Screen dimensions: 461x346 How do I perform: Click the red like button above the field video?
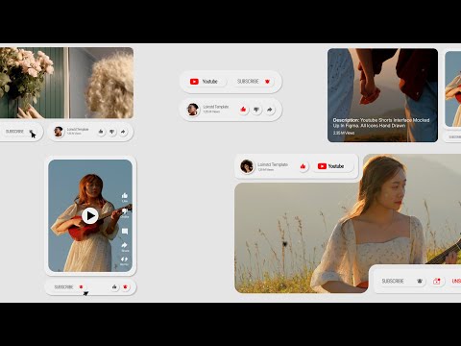[303, 166]
